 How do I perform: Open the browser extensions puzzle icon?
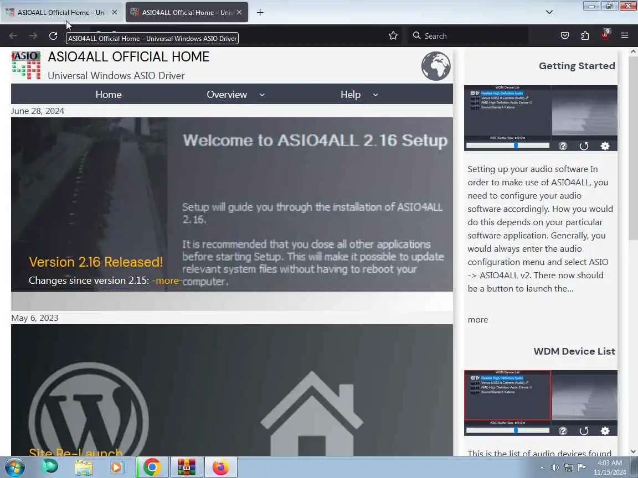pos(585,36)
